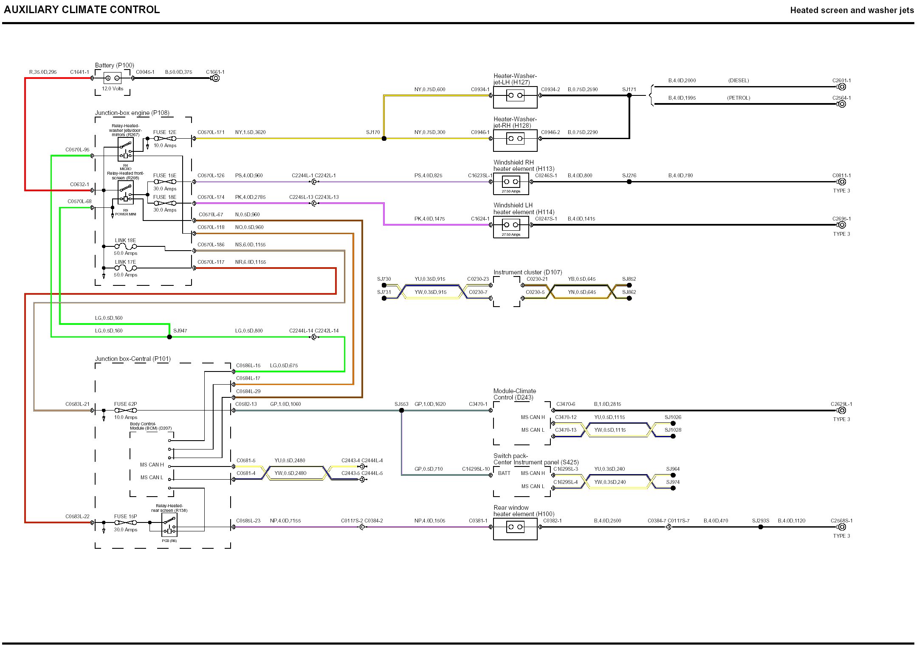Click the FUSE 12E 10.0 Amps symbol
This screenshot has height=648, width=922.
click(x=165, y=139)
